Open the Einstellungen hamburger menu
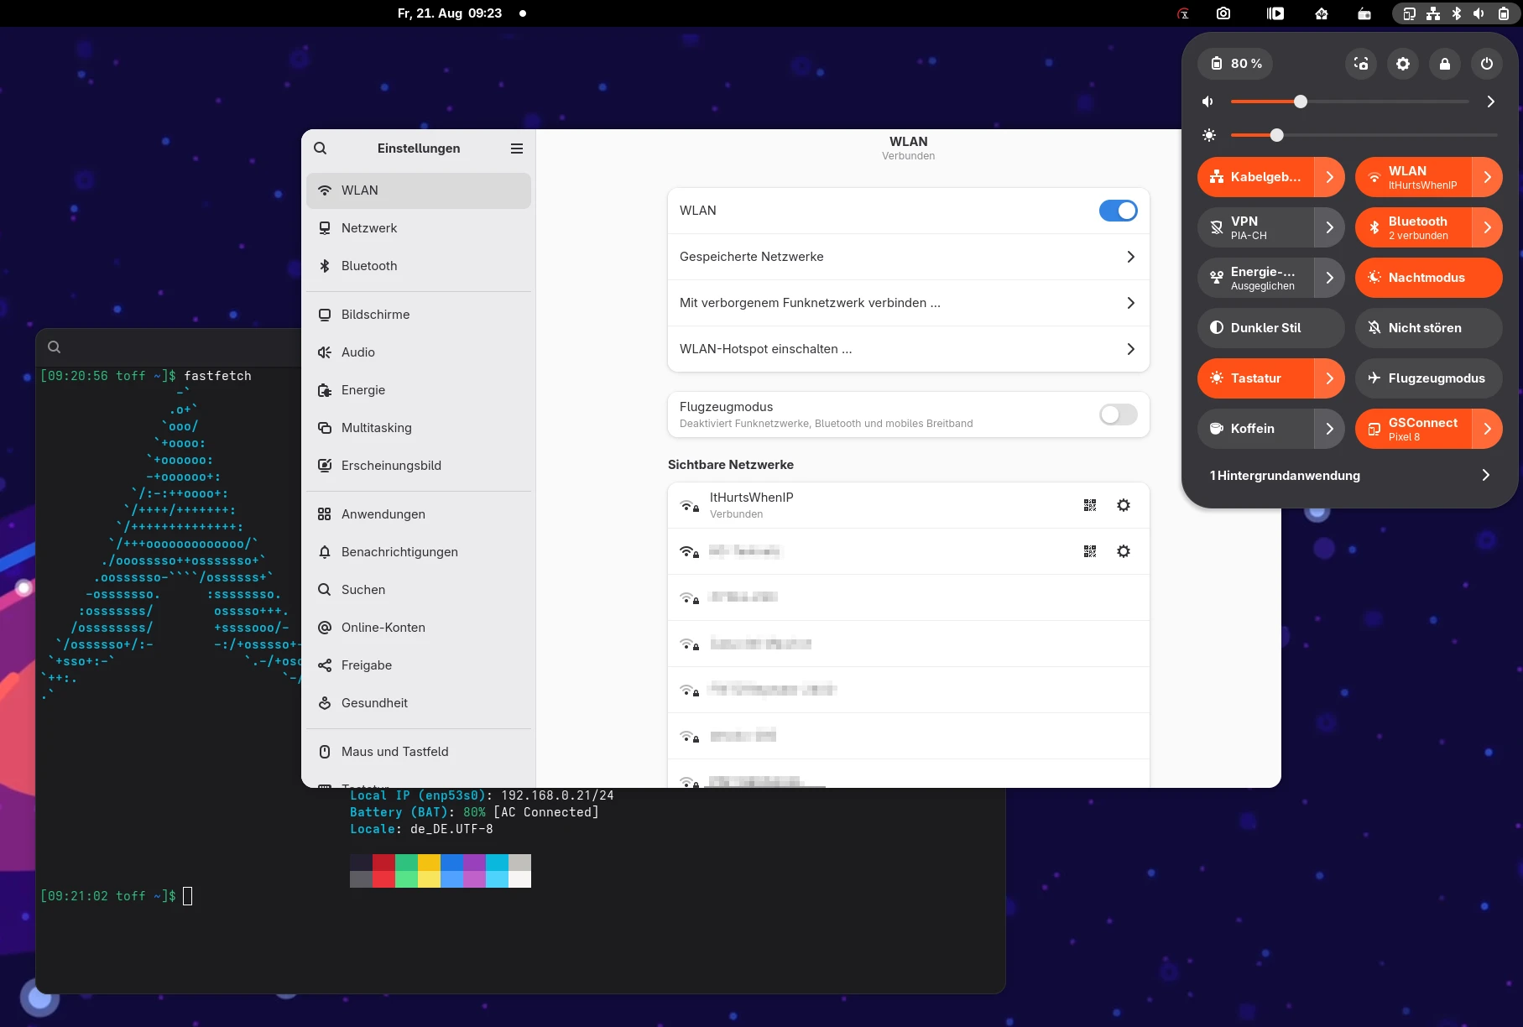 point(517,149)
